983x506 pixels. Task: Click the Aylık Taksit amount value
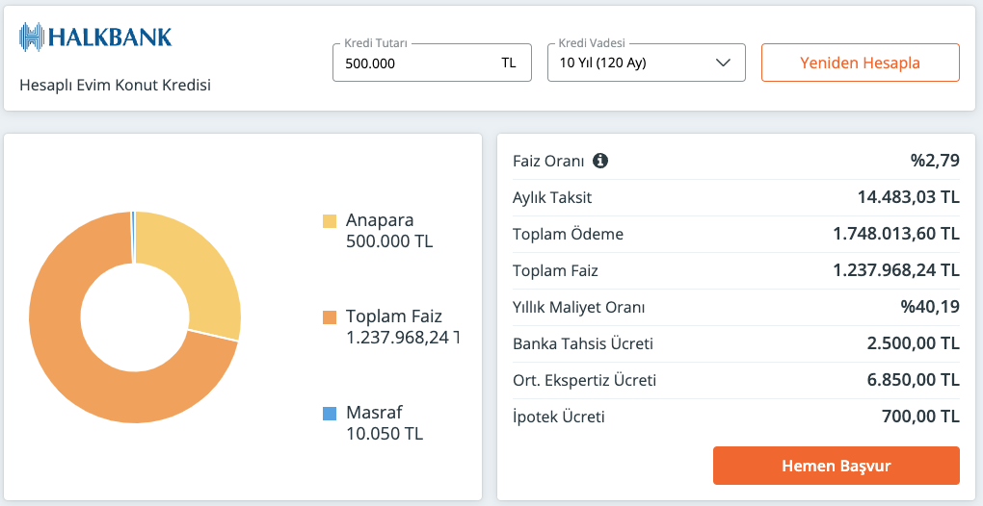909,197
